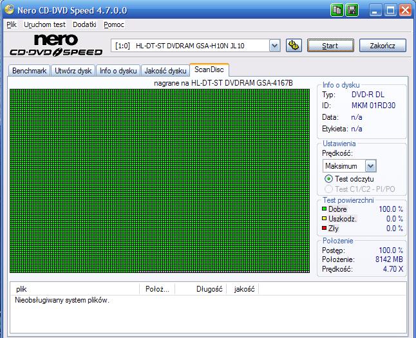The width and height of the screenshot is (416, 338).
Task: Click the Etykieta n/a value
Action: [x=357, y=129]
